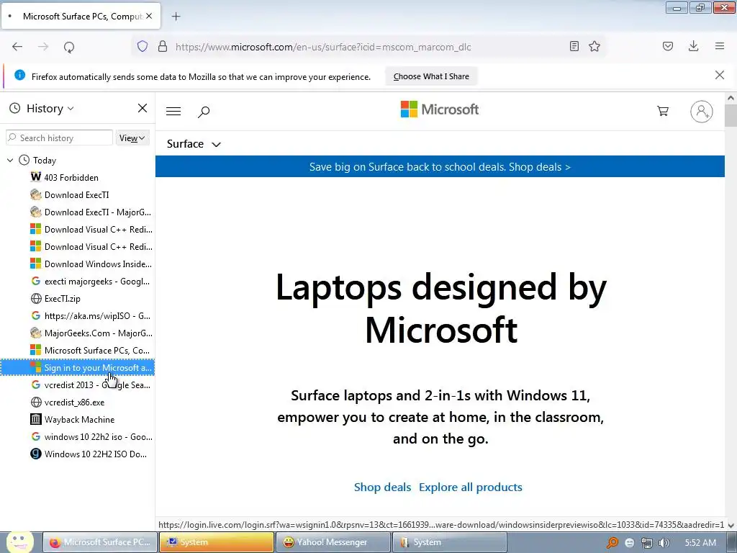737x553 pixels.
Task: Open the Downloads arrow icon
Action: (693, 46)
